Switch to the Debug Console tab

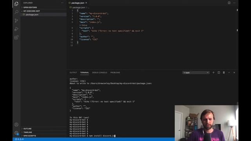[100, 72]
